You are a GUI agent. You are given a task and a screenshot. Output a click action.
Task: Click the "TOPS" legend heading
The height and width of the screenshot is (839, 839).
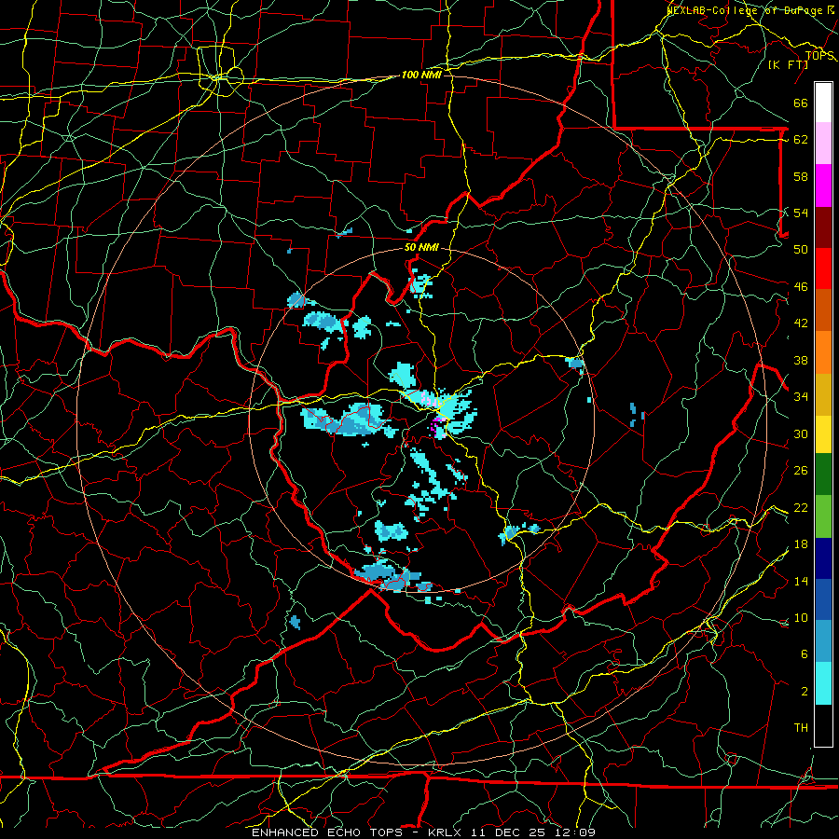coord(819,56)
